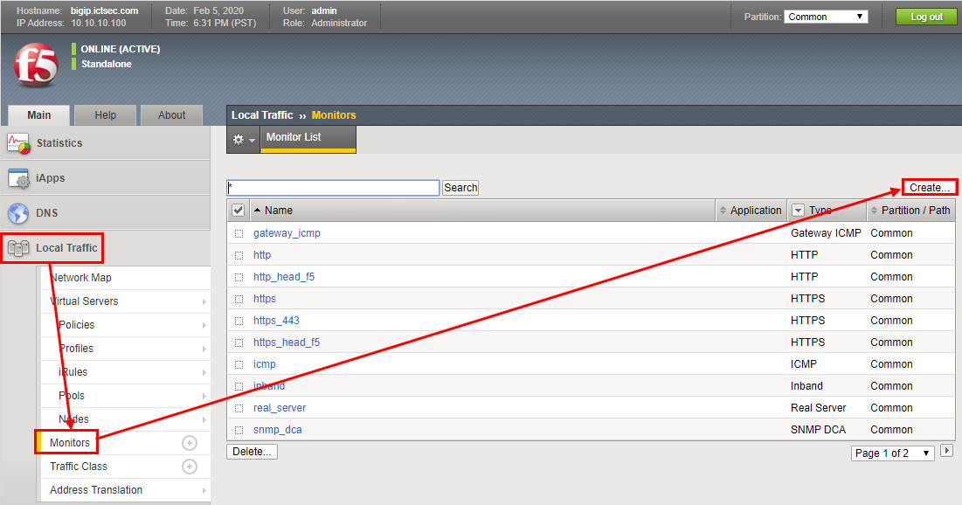Click the Search button
Screen dimensions: 962x505
pyautogui.click(x=460, y=188)
